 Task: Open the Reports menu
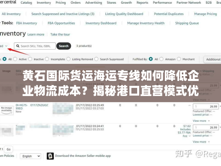pyautogui.click(x=142, y=2)
